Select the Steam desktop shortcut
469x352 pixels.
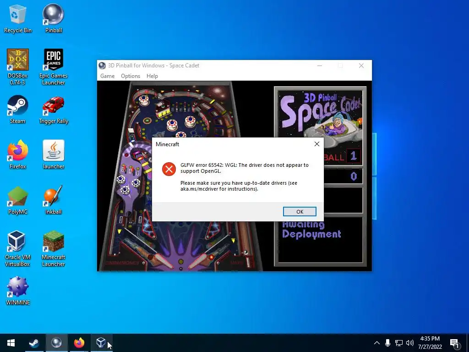click(x=18, y=110)
